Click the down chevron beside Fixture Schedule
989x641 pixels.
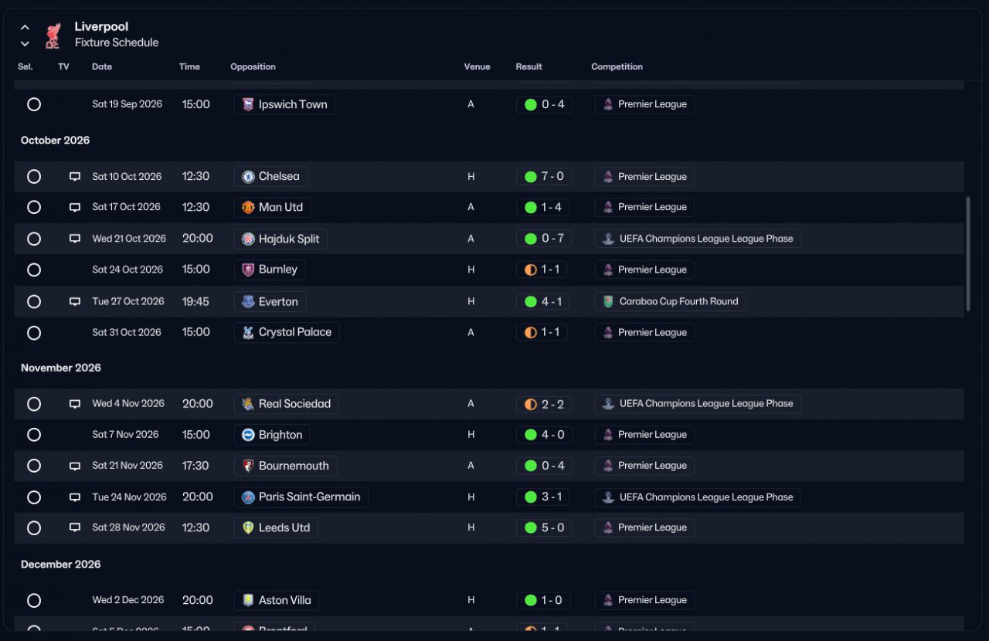click(25, 44)
